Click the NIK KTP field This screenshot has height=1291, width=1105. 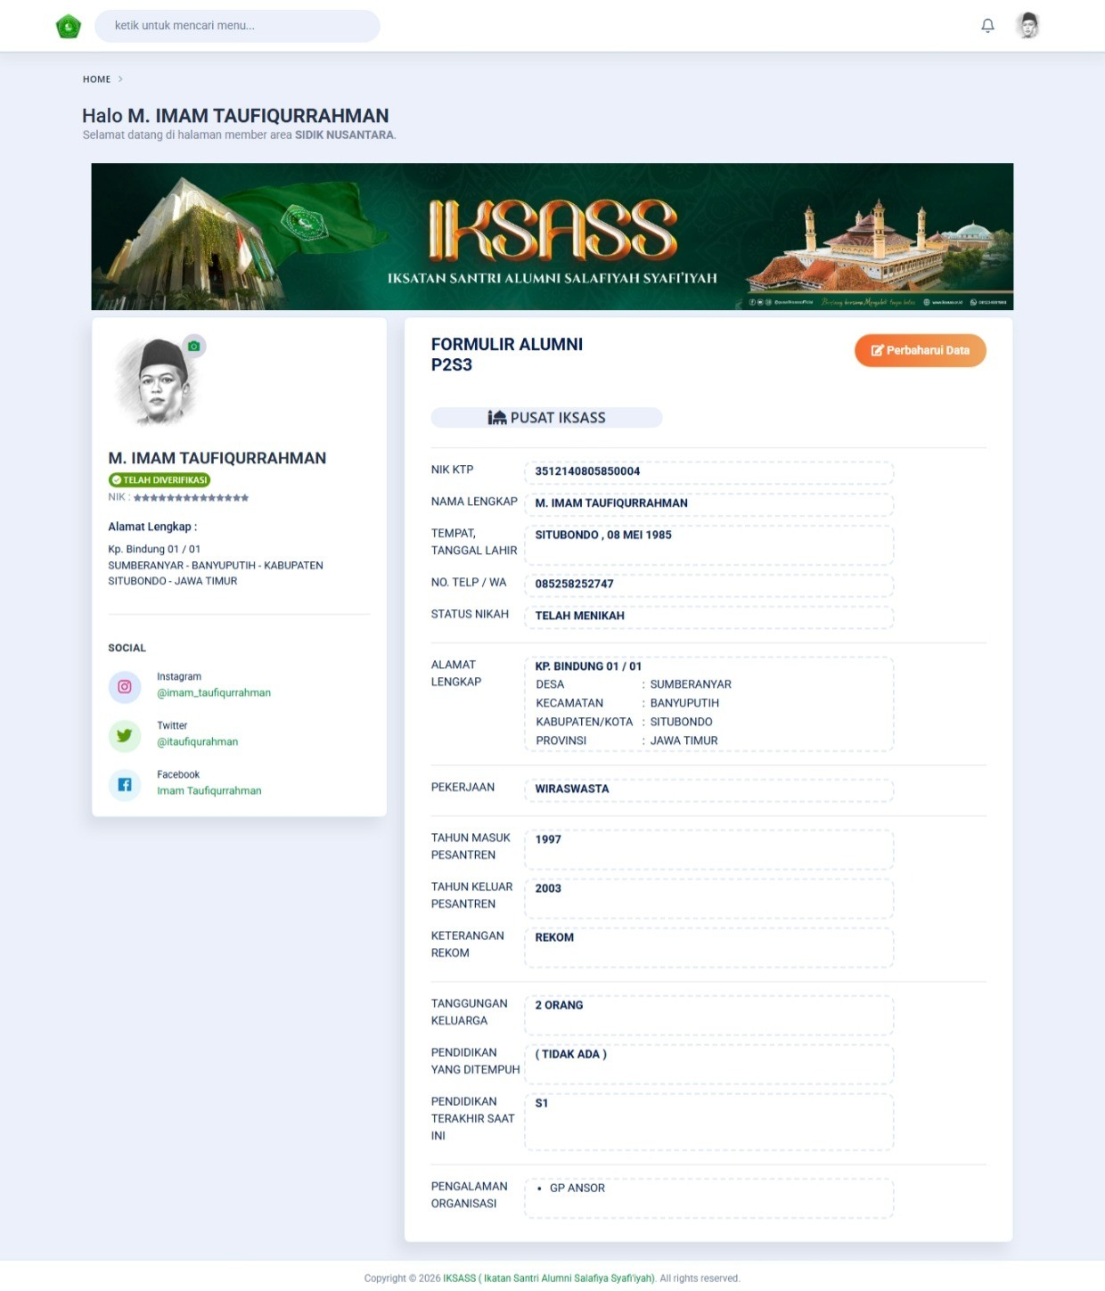(x=708, y=471)
